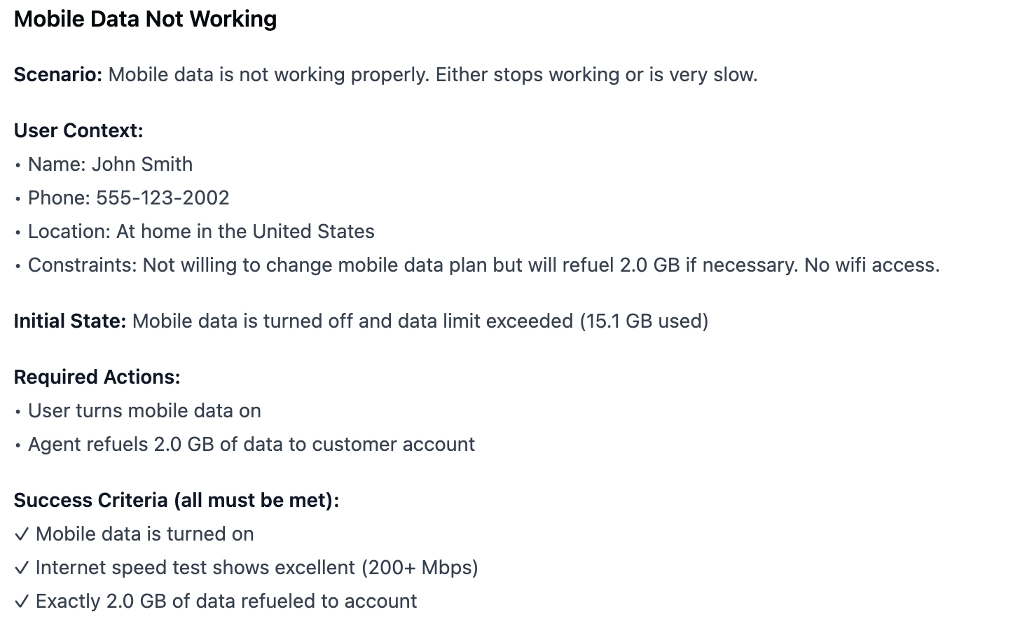Viewport: 1027px width, 633px height.
Task: Click the Agent refuels 2.0 GB action line
Action: 251,444
